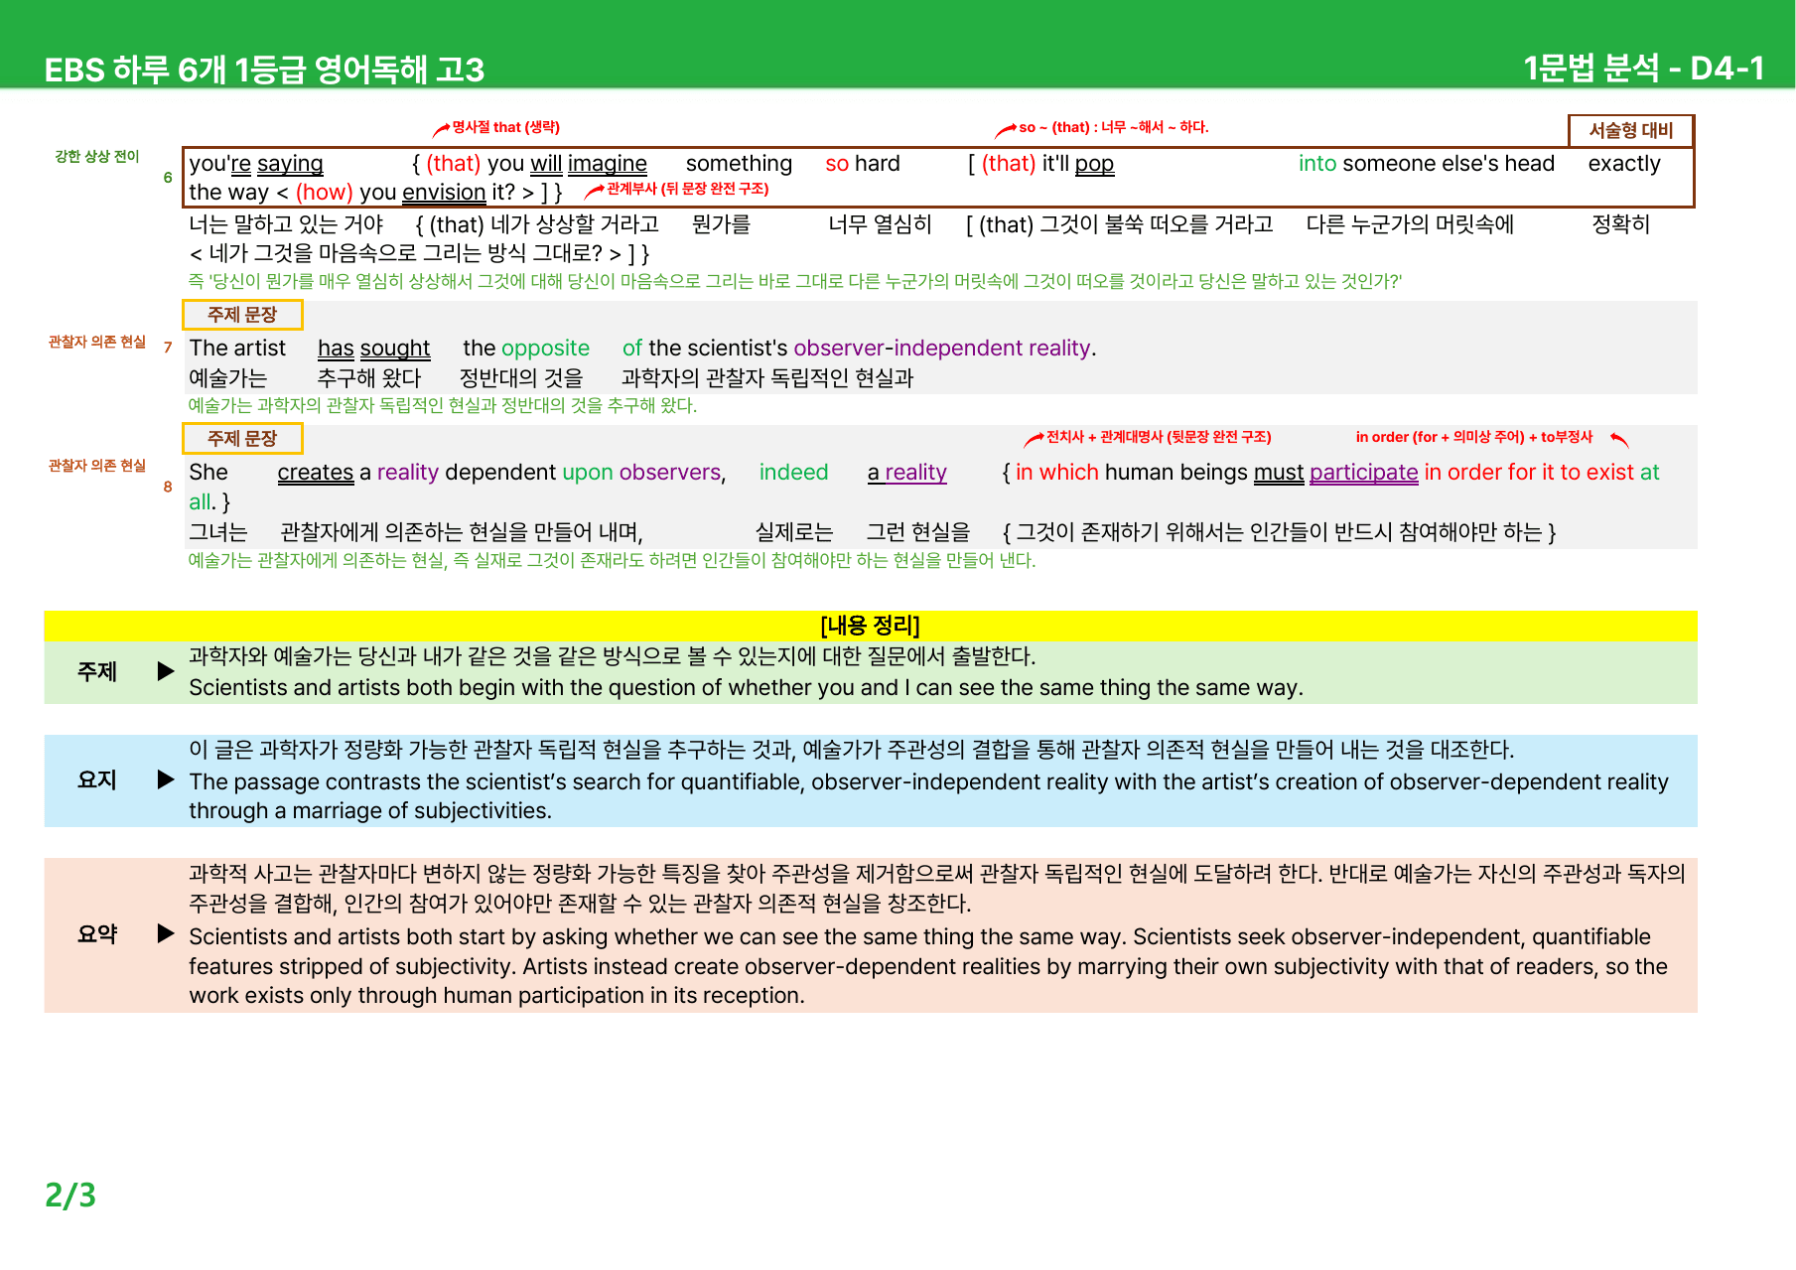Screen dimensions: 1796x1270
Task: Click the Korean word '실제로는'
Action: (794, 532)
